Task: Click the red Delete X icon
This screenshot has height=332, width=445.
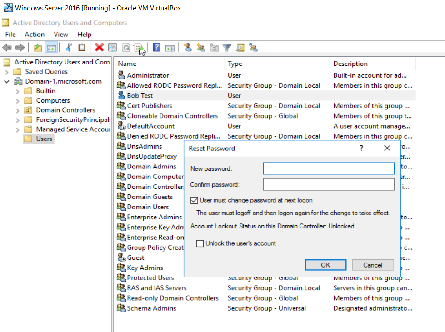Action: [100, 47]
